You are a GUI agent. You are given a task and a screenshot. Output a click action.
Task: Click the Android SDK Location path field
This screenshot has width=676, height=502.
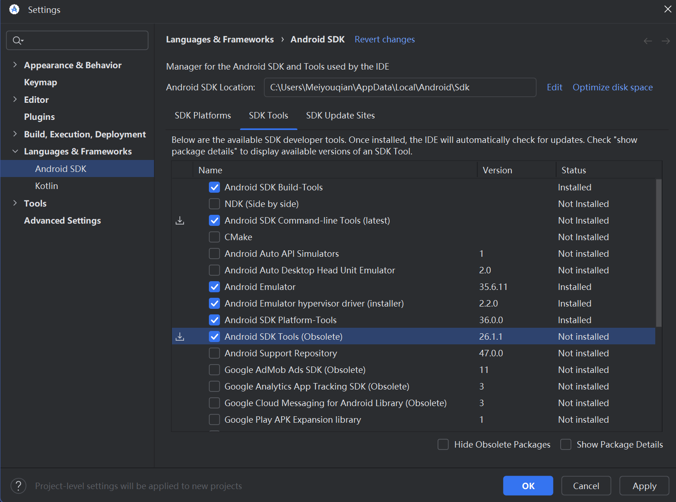coord(399,88)
